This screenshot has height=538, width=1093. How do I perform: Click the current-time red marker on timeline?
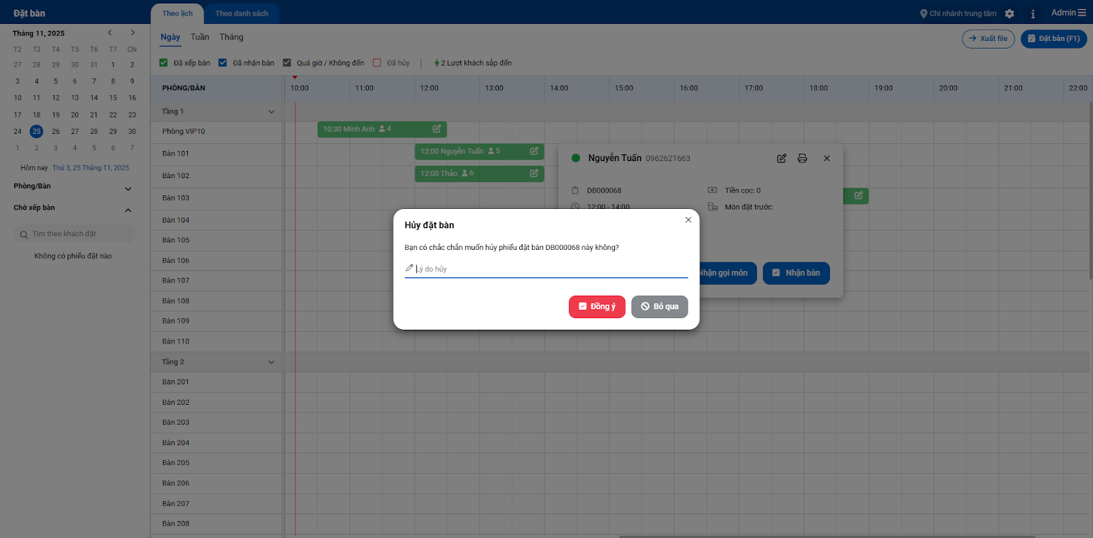point(295,77)
